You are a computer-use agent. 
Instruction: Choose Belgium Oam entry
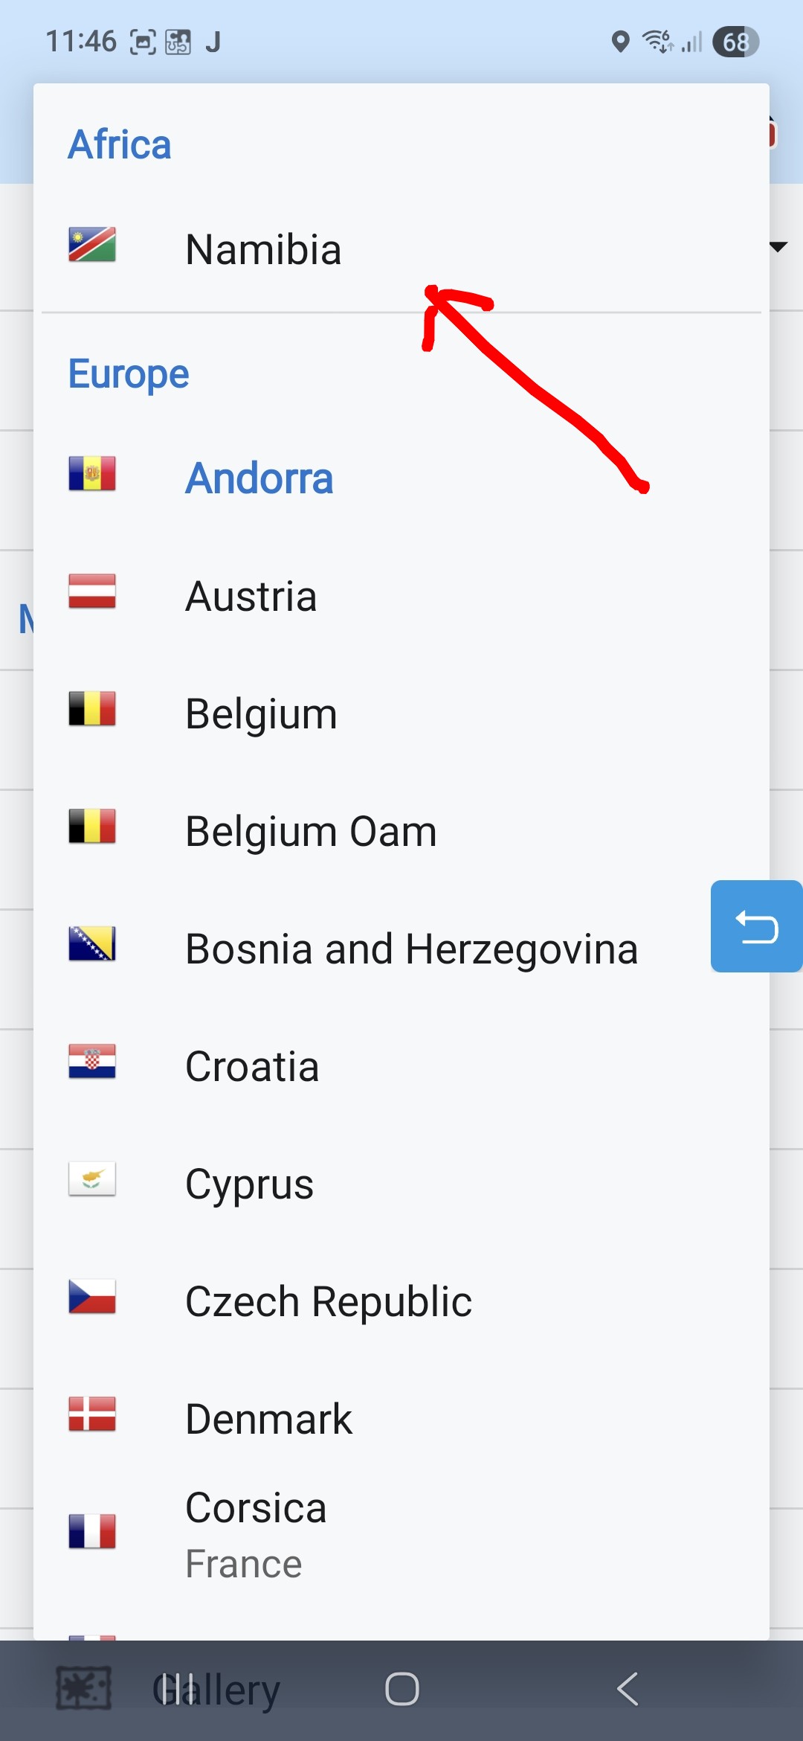(311, 832)
